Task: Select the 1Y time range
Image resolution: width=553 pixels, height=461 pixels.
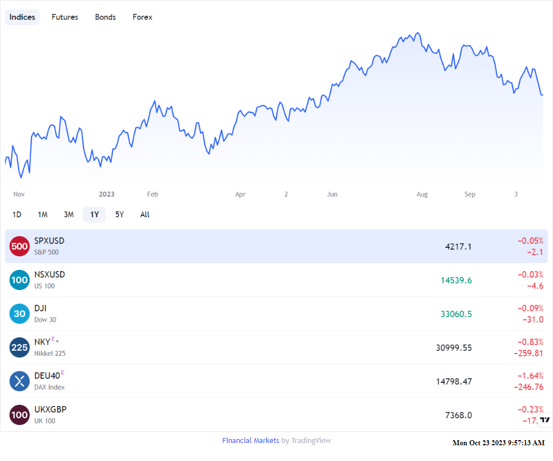Action: pyautogui.click(x=94, y=214)
